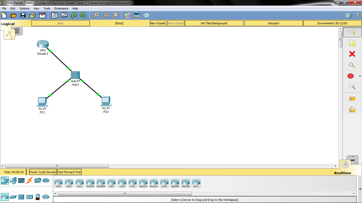Click Power Cycle Devices button
The height and width of the screenshot is (203, 362).
tap(43, 172)
